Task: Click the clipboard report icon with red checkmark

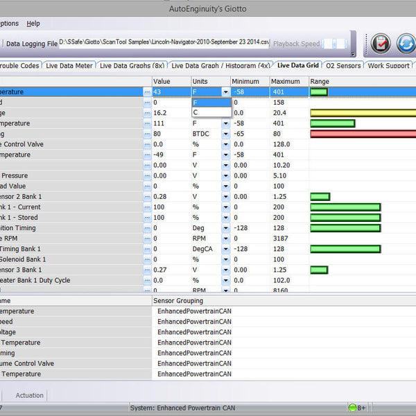Action: click(x=381, y=44)
